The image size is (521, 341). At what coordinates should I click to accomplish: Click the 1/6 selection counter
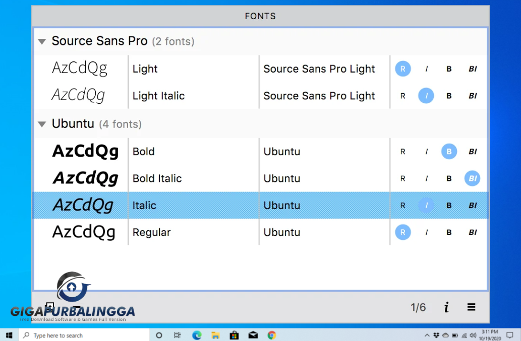[418, 307]
